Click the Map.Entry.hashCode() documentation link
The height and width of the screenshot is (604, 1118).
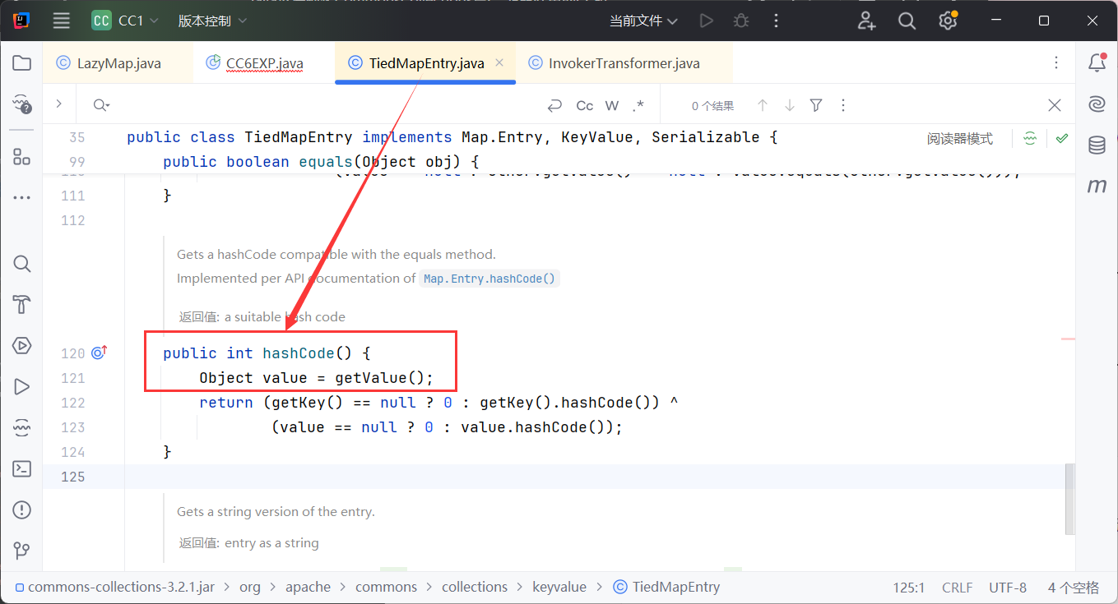pos(489,279)
